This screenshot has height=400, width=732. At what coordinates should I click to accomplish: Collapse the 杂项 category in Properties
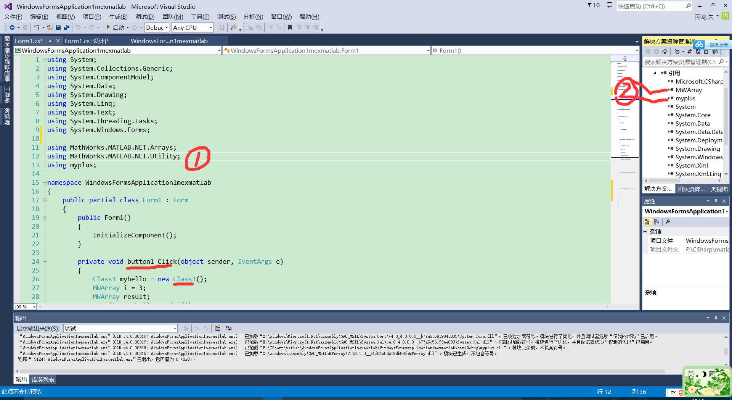pyautogui.click(x=645, y=232)
